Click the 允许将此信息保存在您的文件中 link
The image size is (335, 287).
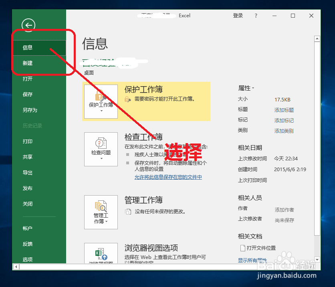(x=168, y=177)
